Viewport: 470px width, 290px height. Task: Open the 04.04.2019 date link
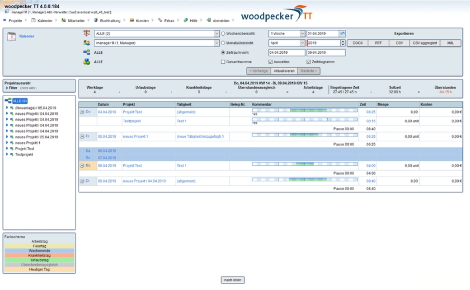107,112
